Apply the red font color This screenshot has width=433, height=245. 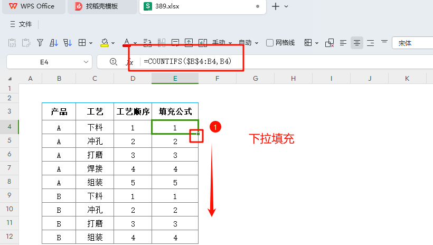(127, 43)
